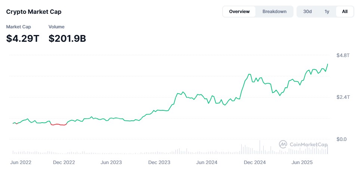Click the Dec 2024 date axis label

(255, 163)
